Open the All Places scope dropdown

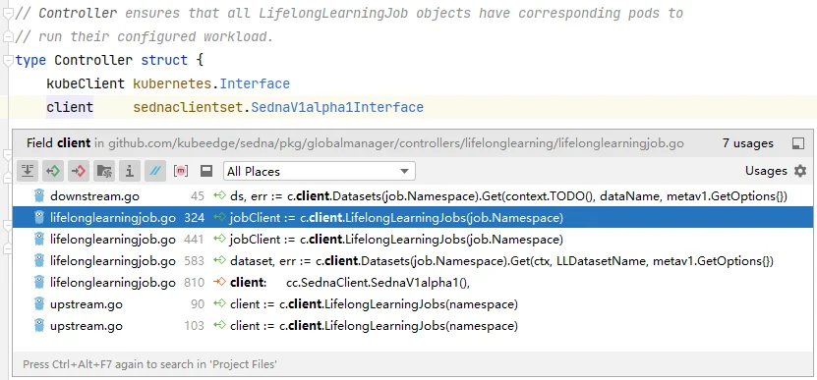[319, 171]
